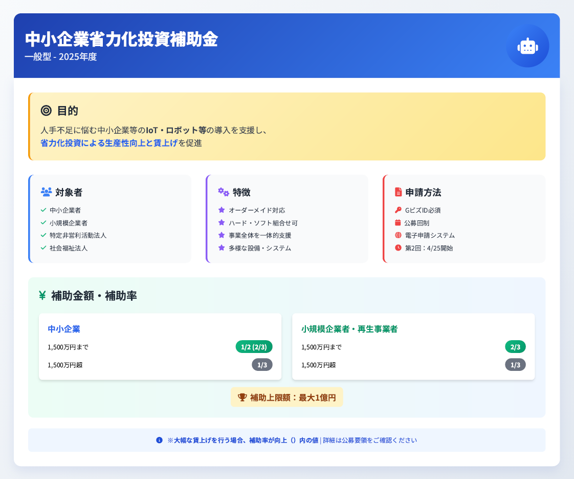Click the checkmark beside 中小企業者
Viewport: 574px width, 479px height.
[43, 210]
